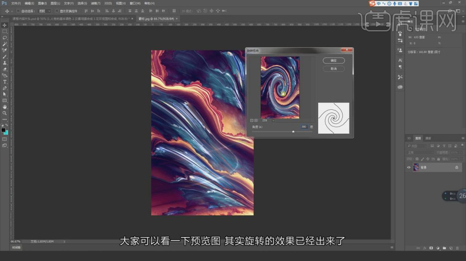This screenshot has height=261, width=466.
Task: Open the Edit Toolbar three-dots icon
Action: point(4,119)
